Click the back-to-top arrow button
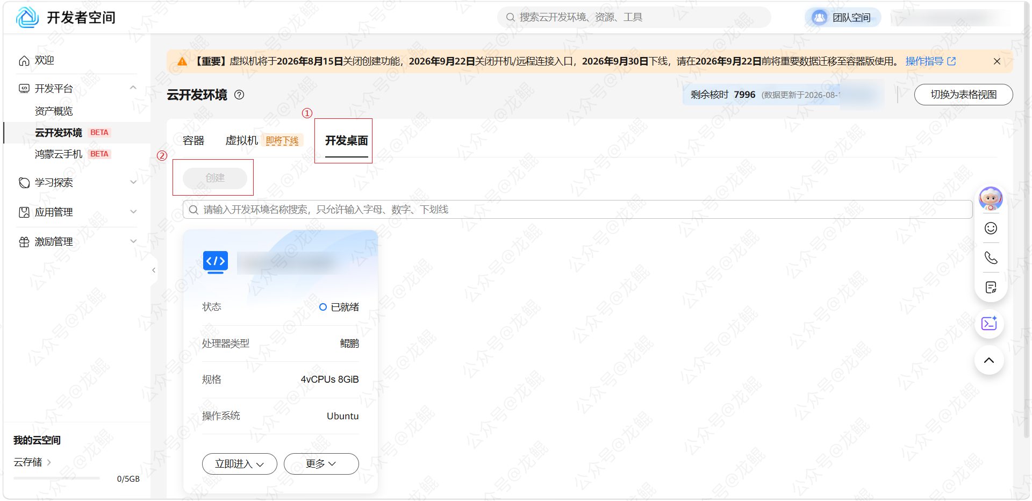 (989, 360)
